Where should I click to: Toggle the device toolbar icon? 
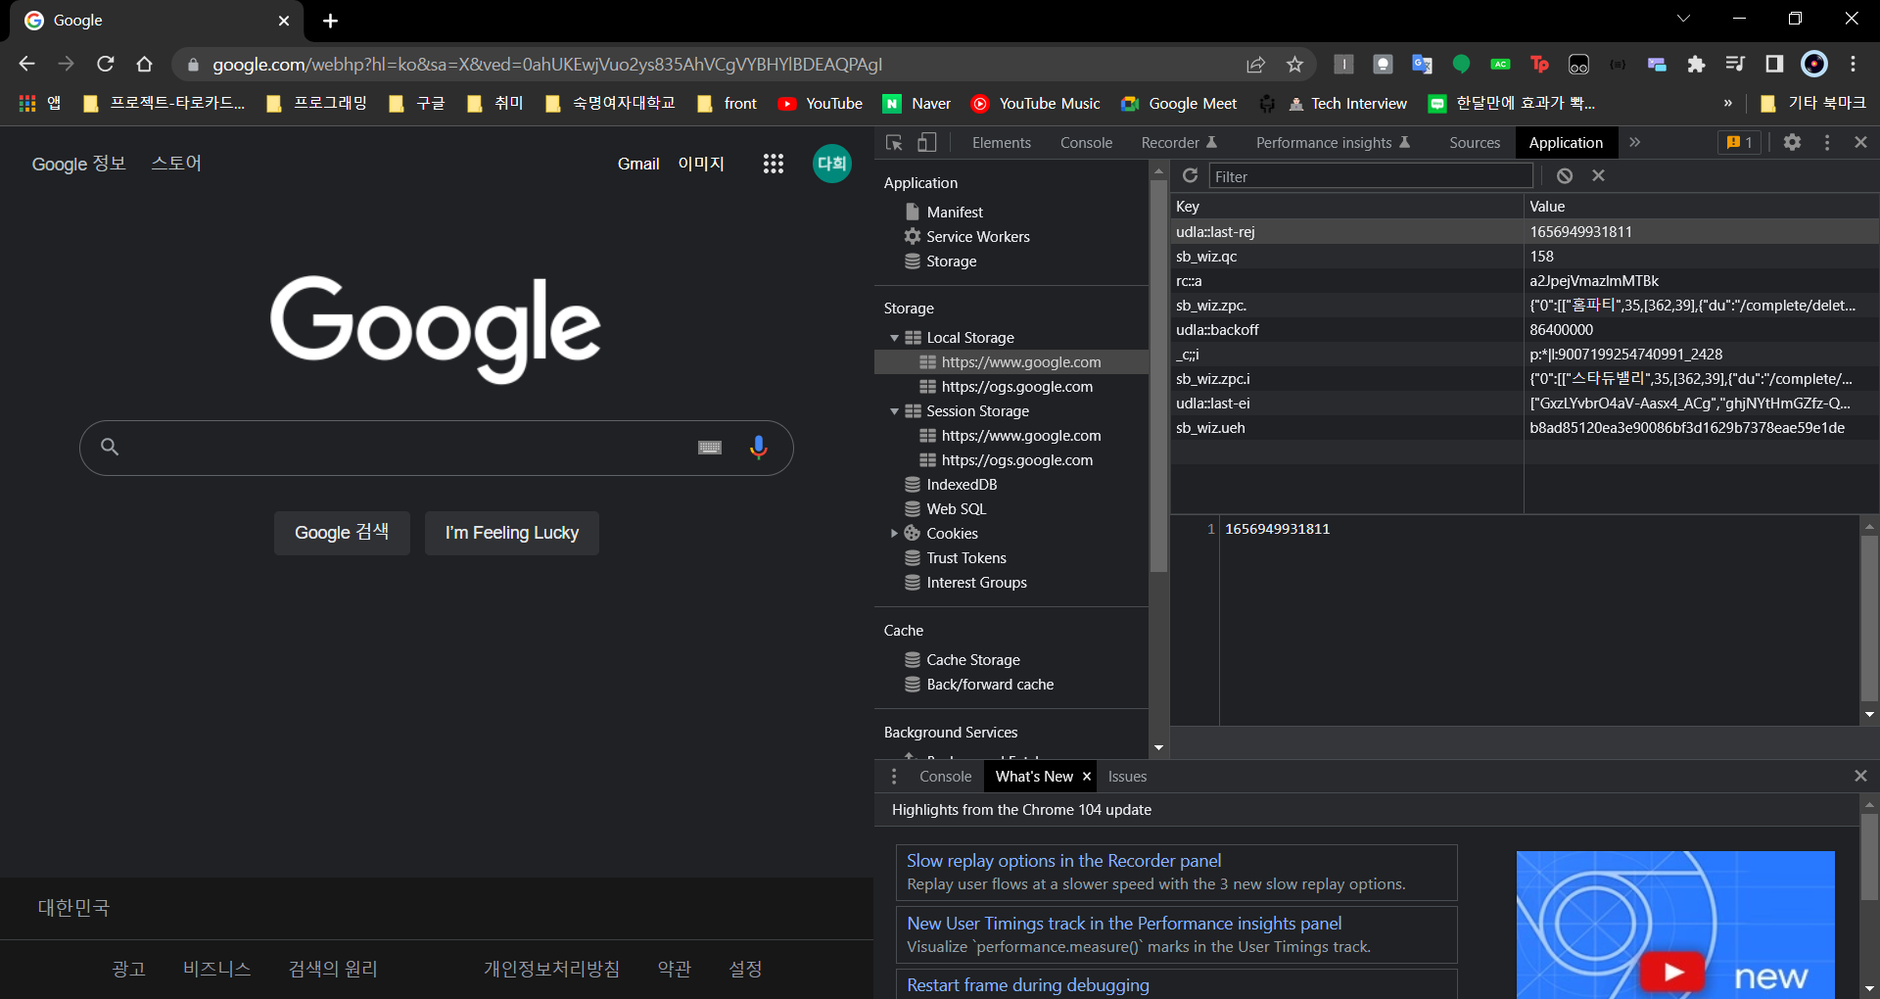(x=926, y=143)
